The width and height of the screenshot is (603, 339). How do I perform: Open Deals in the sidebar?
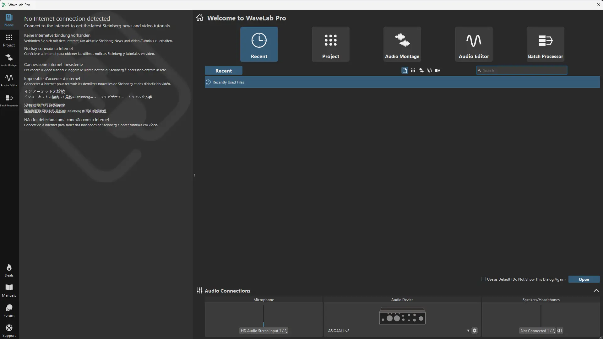9,270
